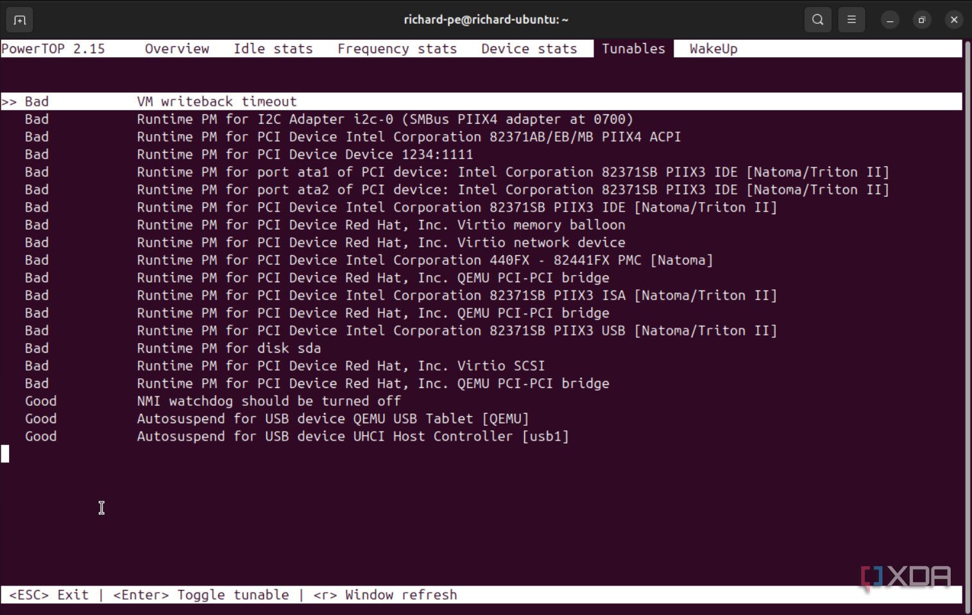Open the terminal search
Viewport: 972px width, 615px height.
[x=817, y=20]
